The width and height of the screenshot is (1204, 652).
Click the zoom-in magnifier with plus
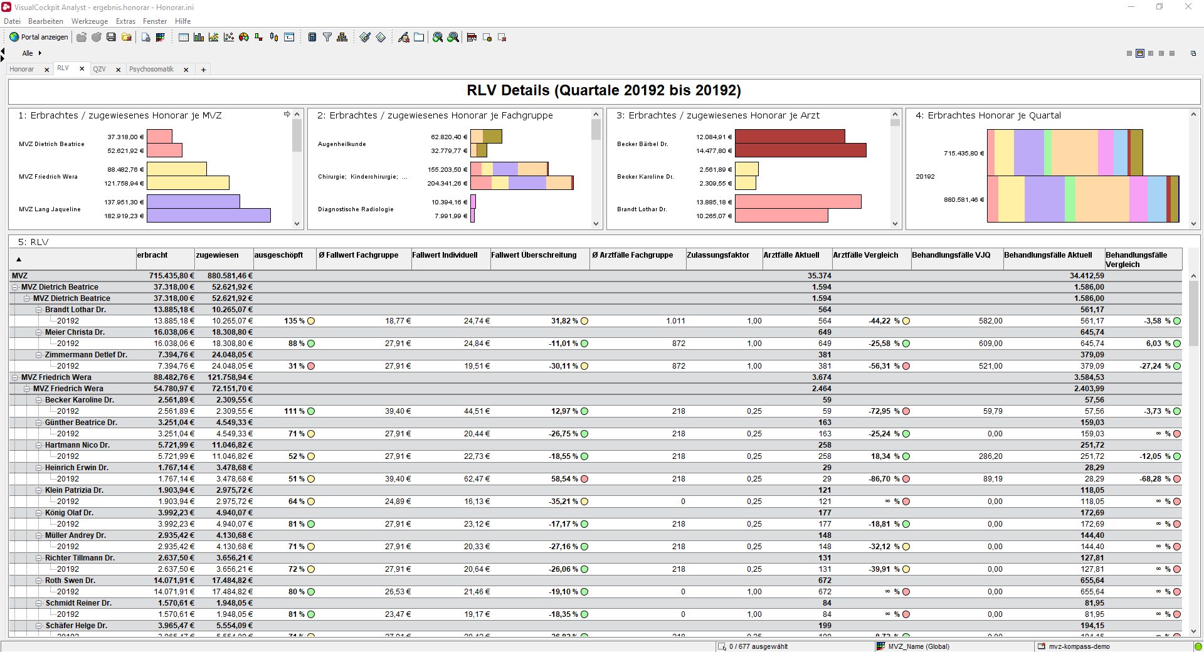438,38
